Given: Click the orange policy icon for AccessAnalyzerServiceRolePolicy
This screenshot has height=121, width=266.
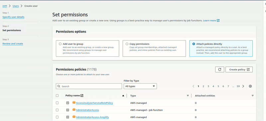Looking at the screenshot, I should pyautogui.click(x=74, y=102).
